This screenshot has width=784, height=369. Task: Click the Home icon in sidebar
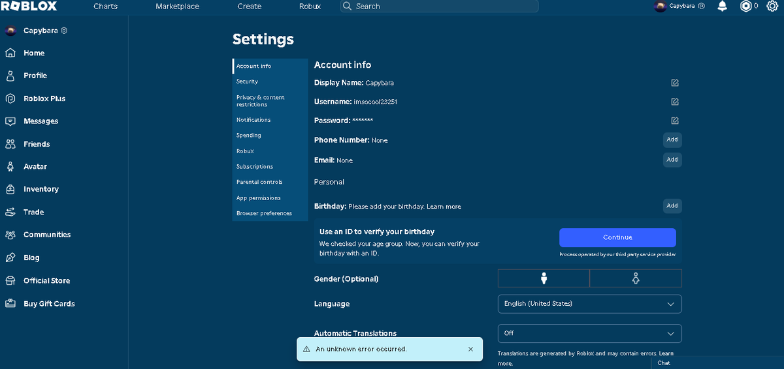(10, 53)
